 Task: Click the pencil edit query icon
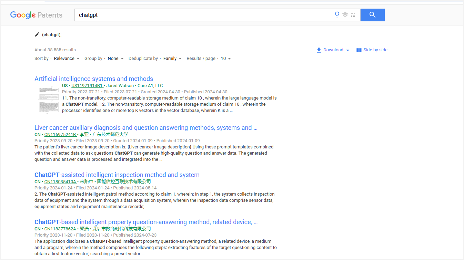pyautogui.click(x=37, y=34)
